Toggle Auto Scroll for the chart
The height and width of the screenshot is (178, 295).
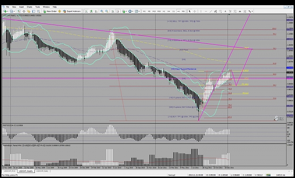113,11
